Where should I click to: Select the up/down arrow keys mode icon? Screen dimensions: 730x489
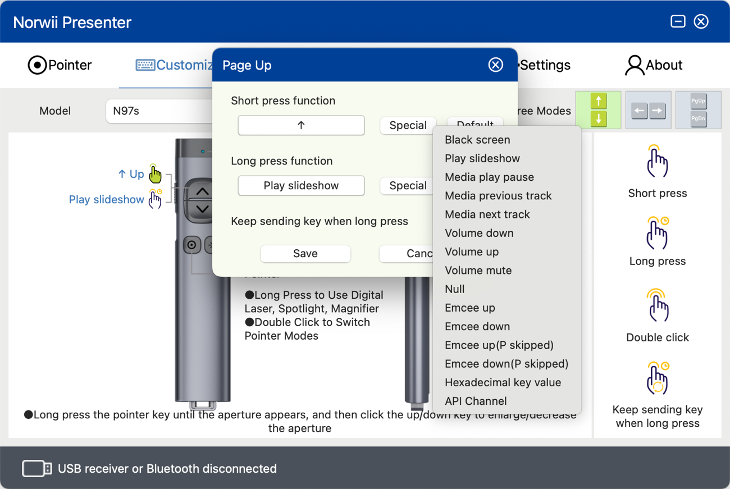coord(599,110)
